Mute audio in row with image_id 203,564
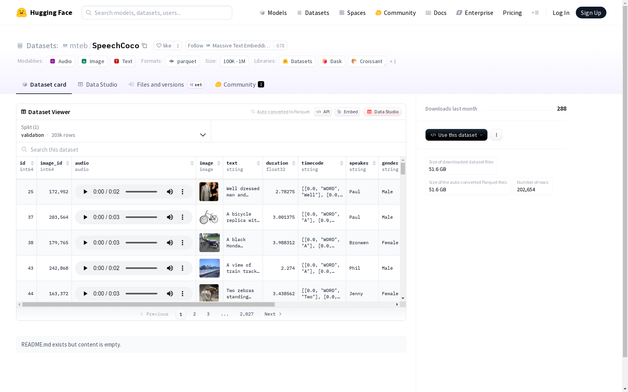This screenshot has width=628, height=392. point(170,217)
